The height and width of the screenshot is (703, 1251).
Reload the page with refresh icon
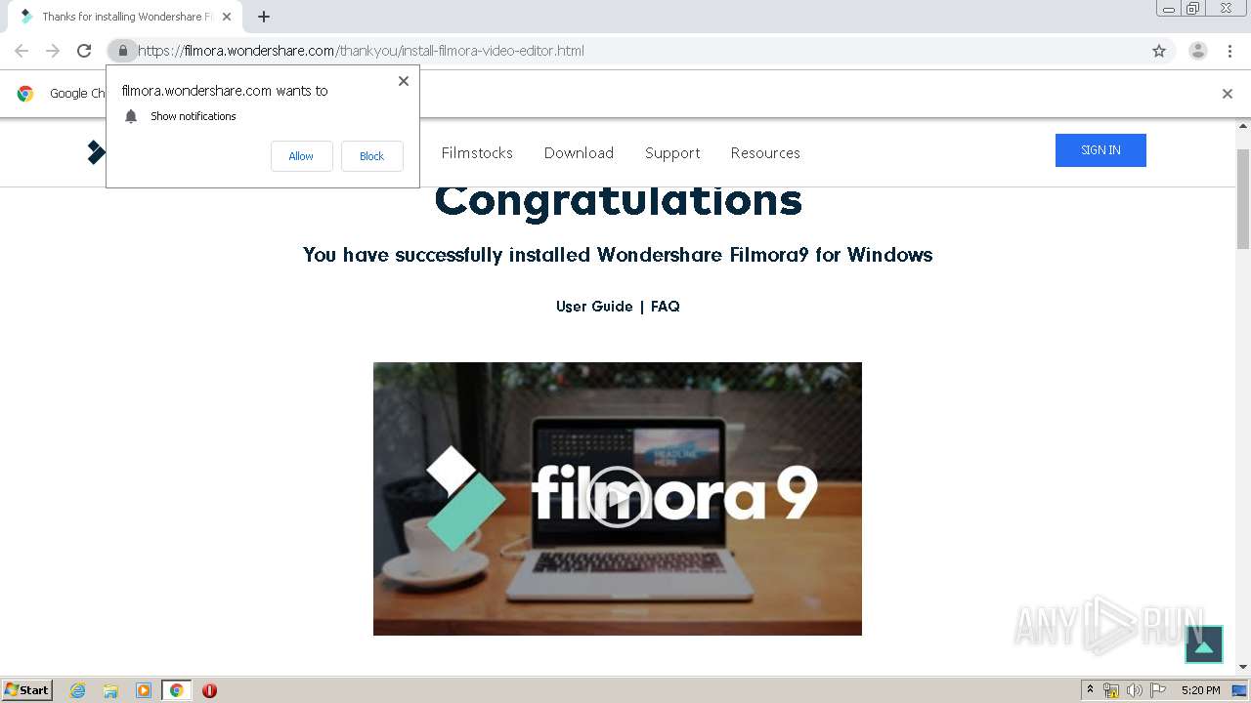point(84,51)
